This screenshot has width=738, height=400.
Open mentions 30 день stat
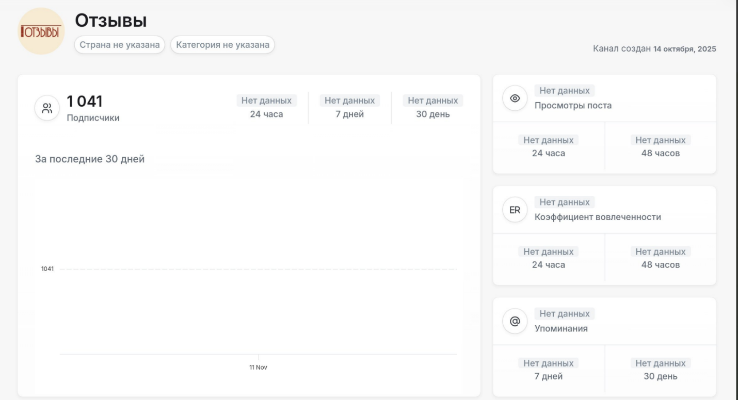[x=660, y=370]
